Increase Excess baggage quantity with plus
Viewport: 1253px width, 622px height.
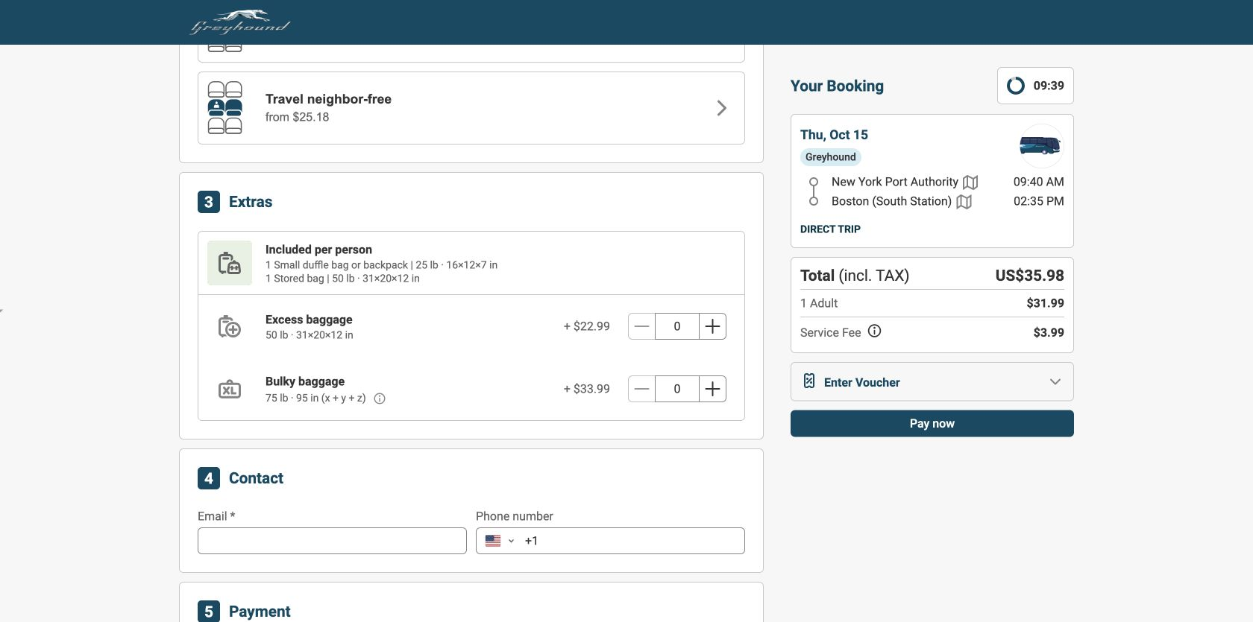[713, 326]
